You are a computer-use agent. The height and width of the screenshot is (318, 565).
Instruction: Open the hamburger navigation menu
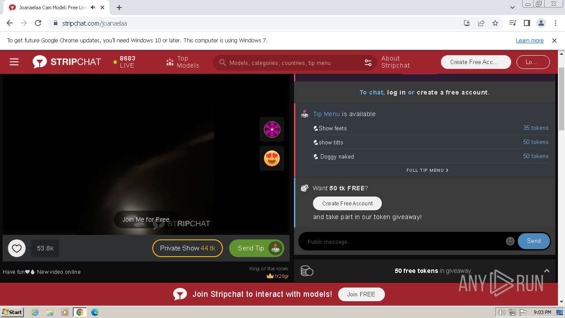14,62
